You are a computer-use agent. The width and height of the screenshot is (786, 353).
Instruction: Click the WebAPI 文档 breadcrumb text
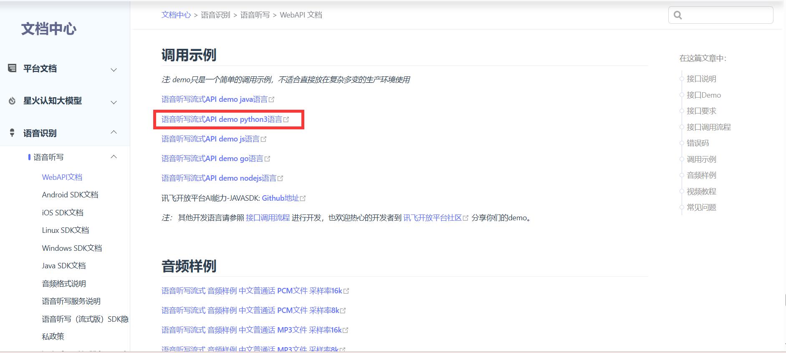pyautogui.click(x=301, y=15)
